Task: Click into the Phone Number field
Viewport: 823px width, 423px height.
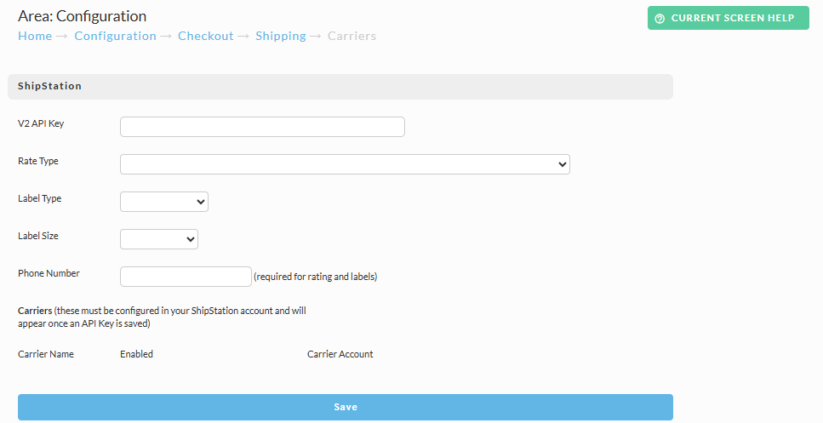Action: (186, 277)
